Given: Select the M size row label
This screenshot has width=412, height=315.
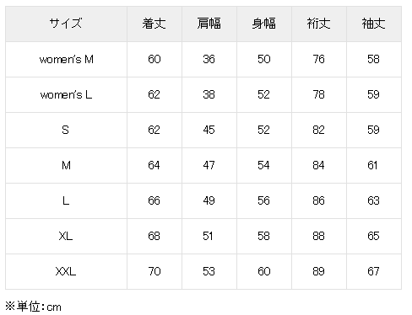Looking at the screenshot, I should click(x=66, y=166).
